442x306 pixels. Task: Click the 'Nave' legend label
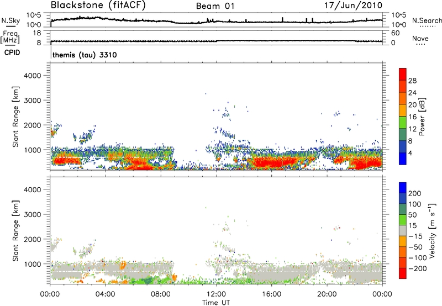(x=420, y=38)
